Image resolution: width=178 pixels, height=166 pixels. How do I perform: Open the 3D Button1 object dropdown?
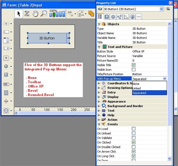pyautogui.click(x=161, y=9)
